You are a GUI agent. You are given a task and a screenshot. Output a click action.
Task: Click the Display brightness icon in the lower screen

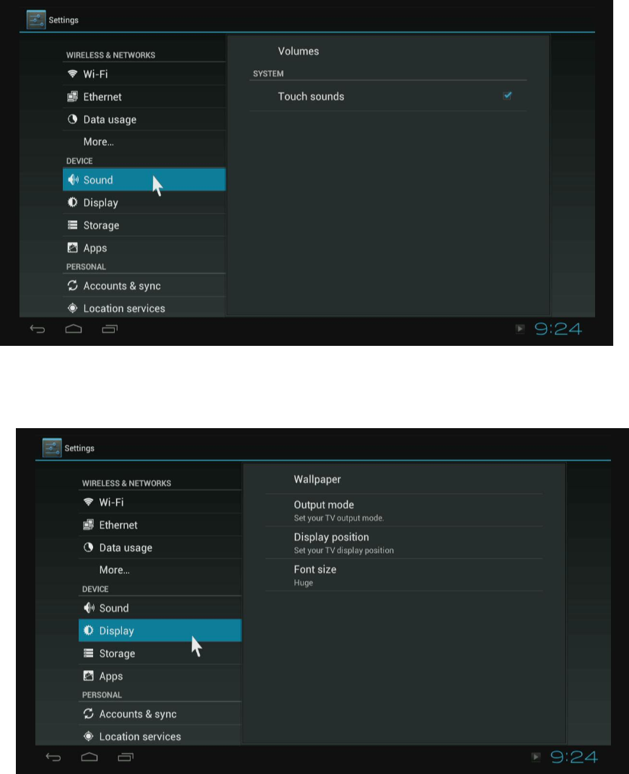[x=88, y=630]
